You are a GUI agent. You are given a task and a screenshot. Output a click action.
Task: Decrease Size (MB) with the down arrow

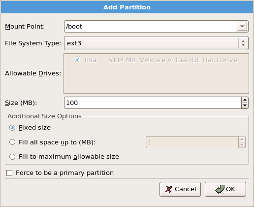(245, 105)
